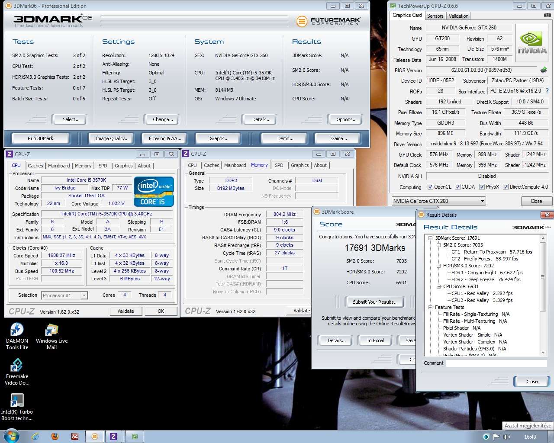554x443 pixels.
Task: Click the Result Details scrollbar down arrow
Action: [544, 352]
